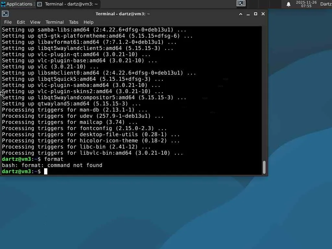
Task: Click the 'Processing triggers for fontconfig' line
Action: coord(84,128)
